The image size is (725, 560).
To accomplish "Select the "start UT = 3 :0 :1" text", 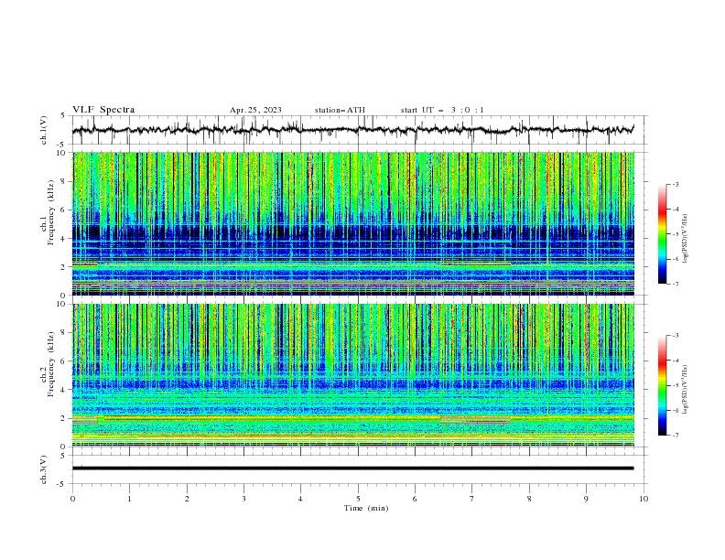I will point(442,110).
